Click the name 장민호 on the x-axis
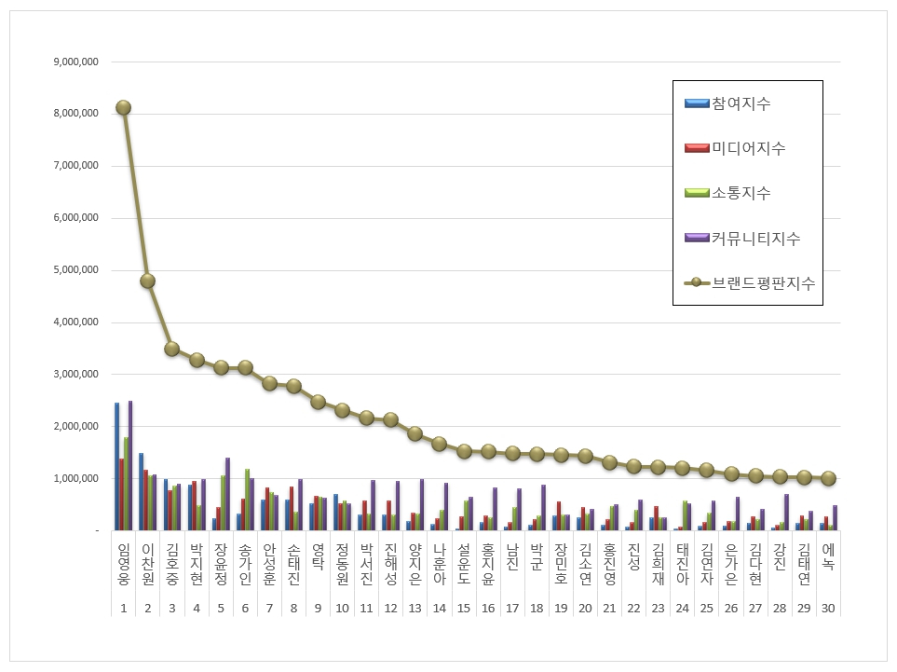 click(x=561, y=565)
